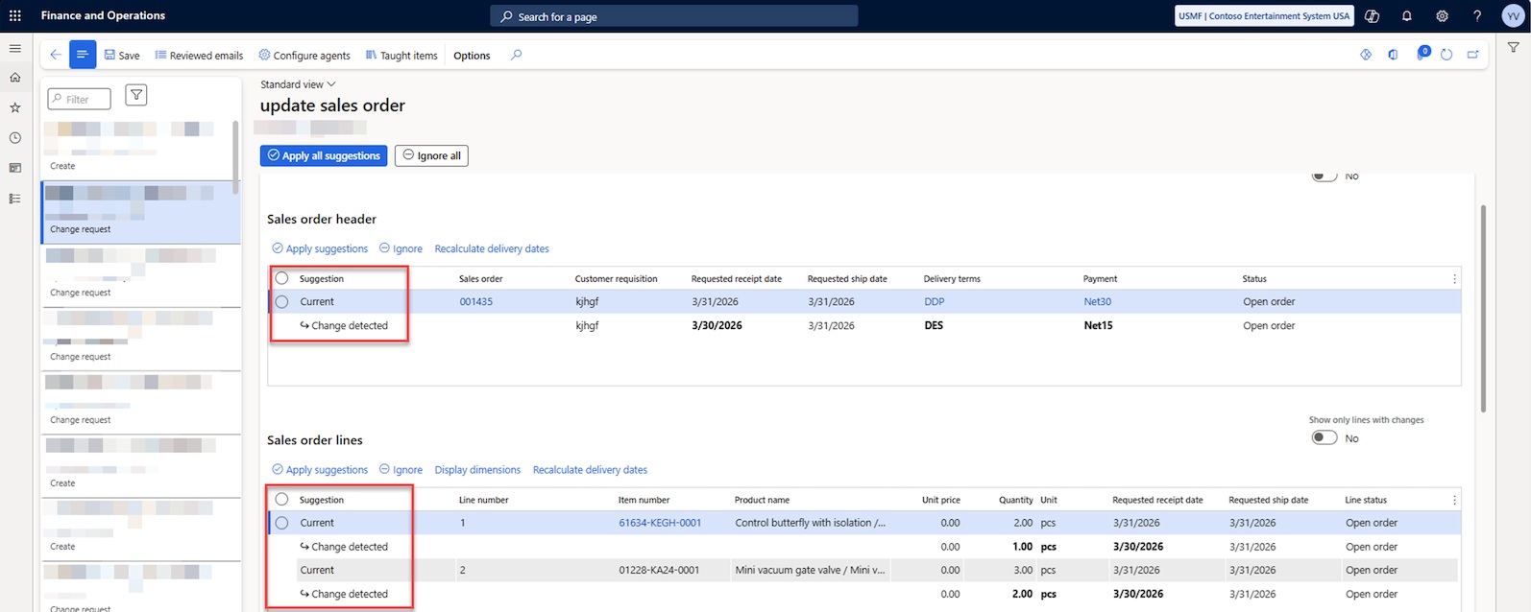Select all rows in Sales order lines
The height and width of the screenshot is (612, 1531).
281,499
